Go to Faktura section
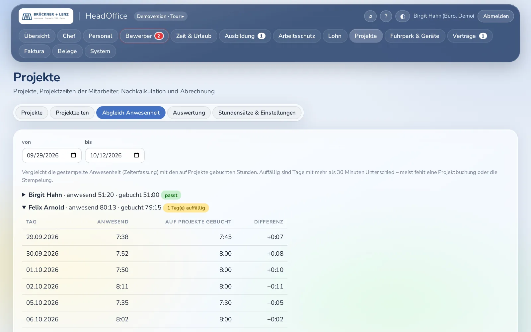Viewport: 531px width, 332px height. tap(34, 51)
